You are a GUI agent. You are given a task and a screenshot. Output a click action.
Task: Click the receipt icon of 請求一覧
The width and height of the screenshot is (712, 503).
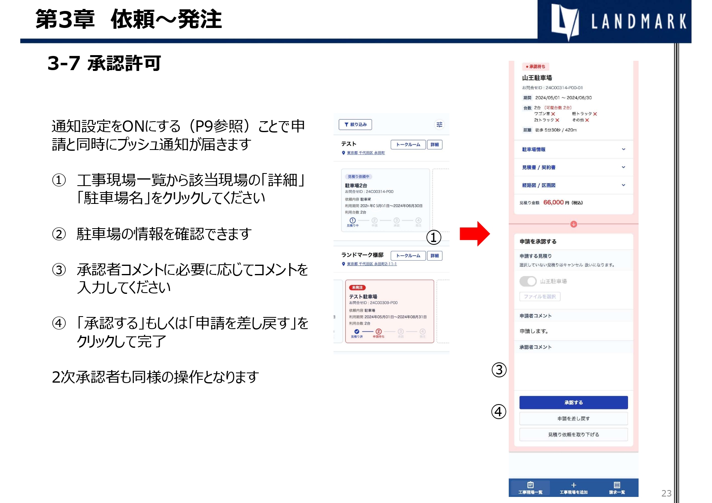(617, 485)
